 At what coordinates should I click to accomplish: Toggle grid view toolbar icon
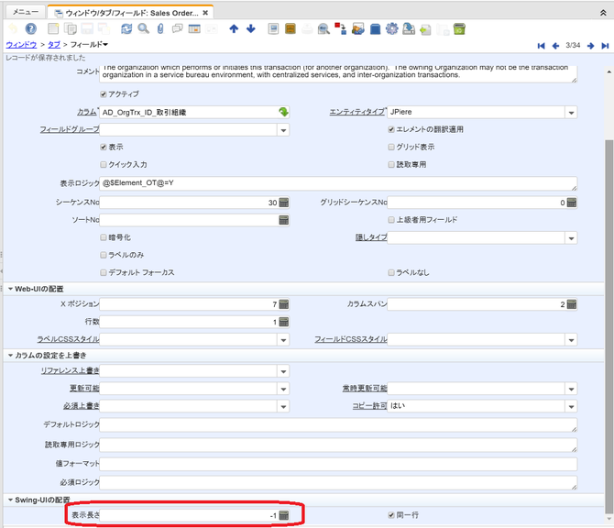click(194, 28)
